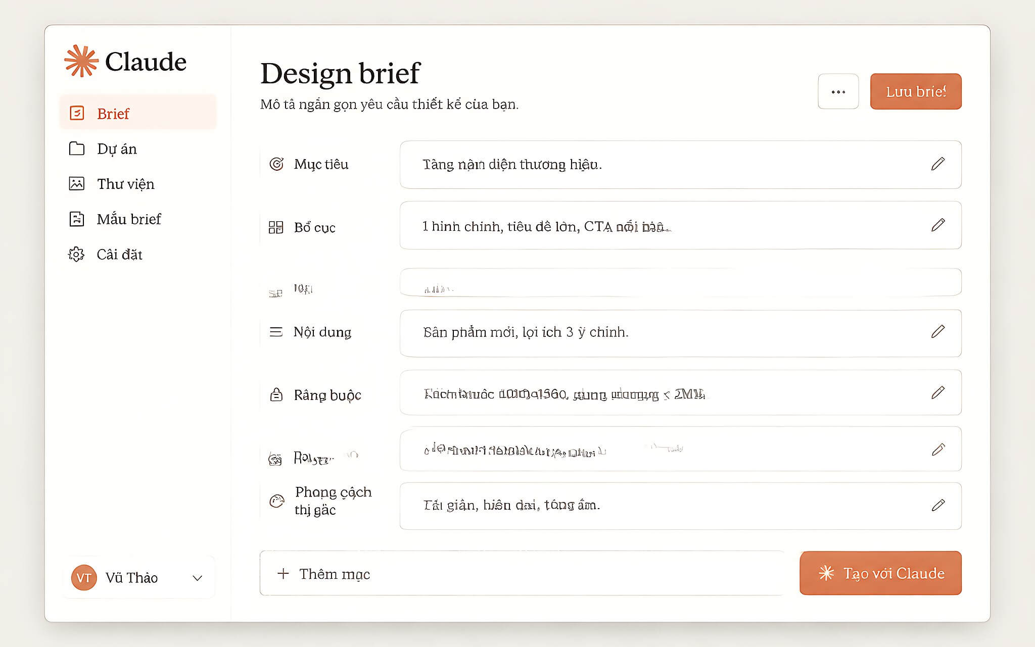This screenshot has height=647, width=1035.
Task: Click the template icon beside Mẫu brief
Action: [x=76, y=219]
